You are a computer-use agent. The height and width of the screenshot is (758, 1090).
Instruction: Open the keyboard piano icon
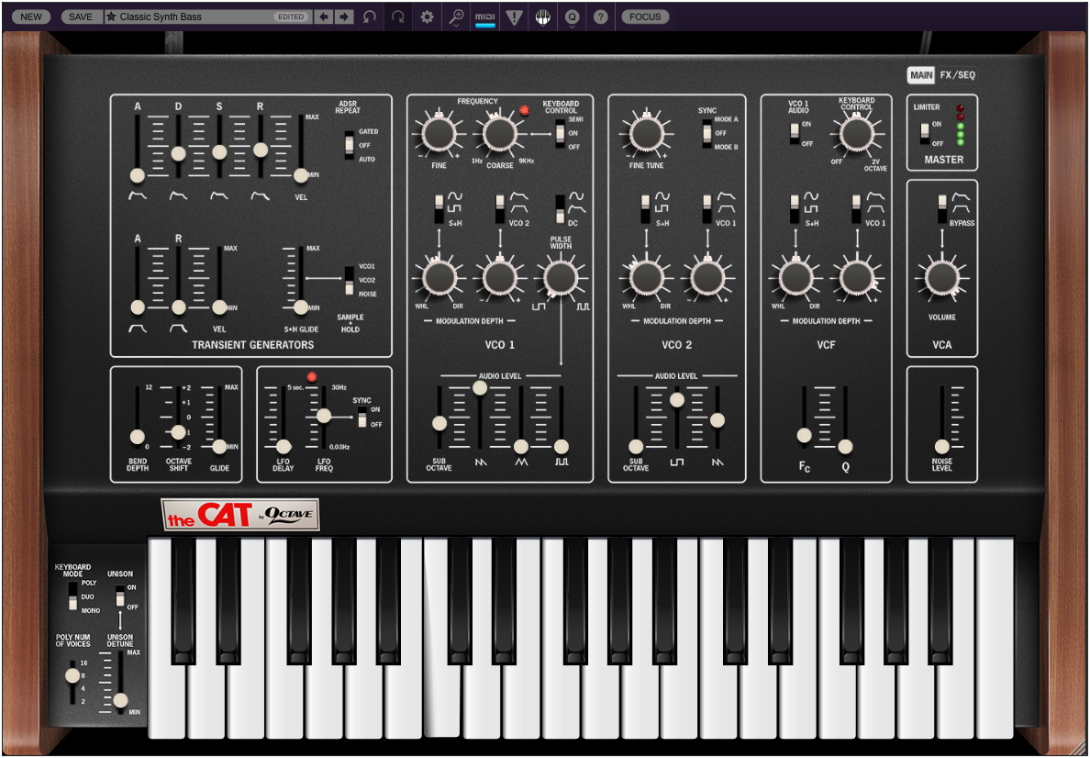pos(543,17)
